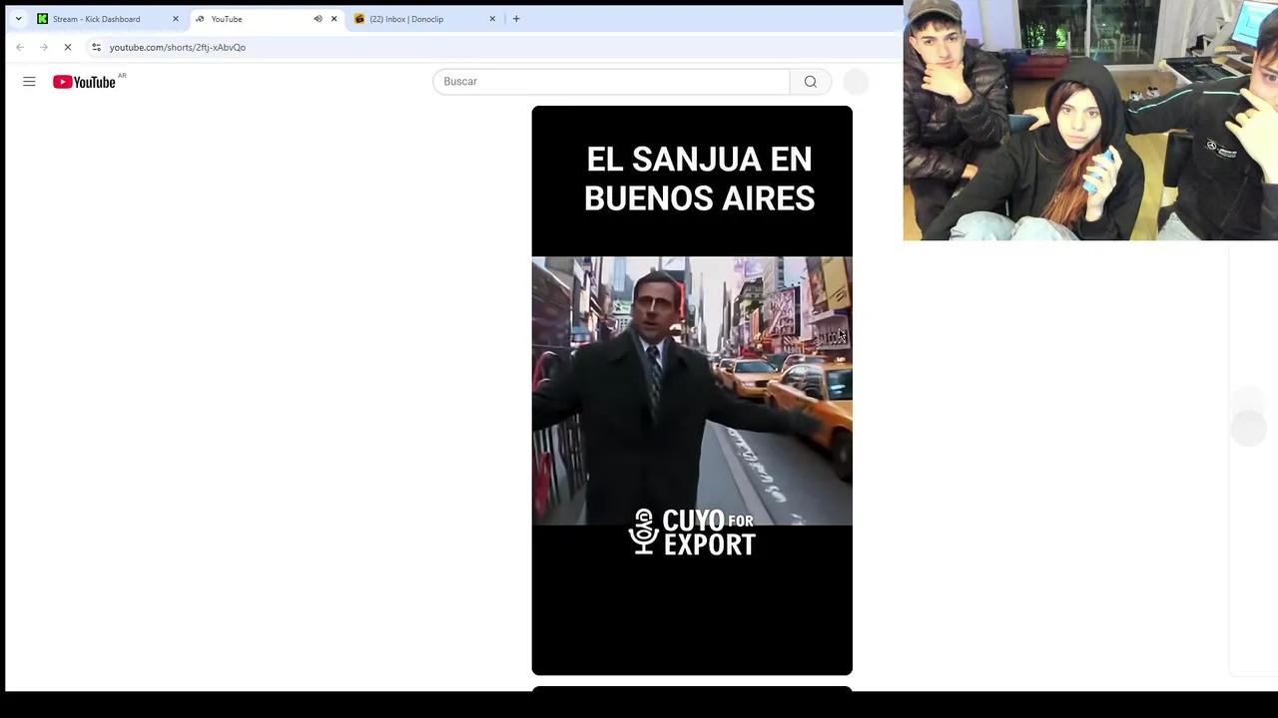Focus the Buscar search field

pyautogui.click(x=611, y=82)
